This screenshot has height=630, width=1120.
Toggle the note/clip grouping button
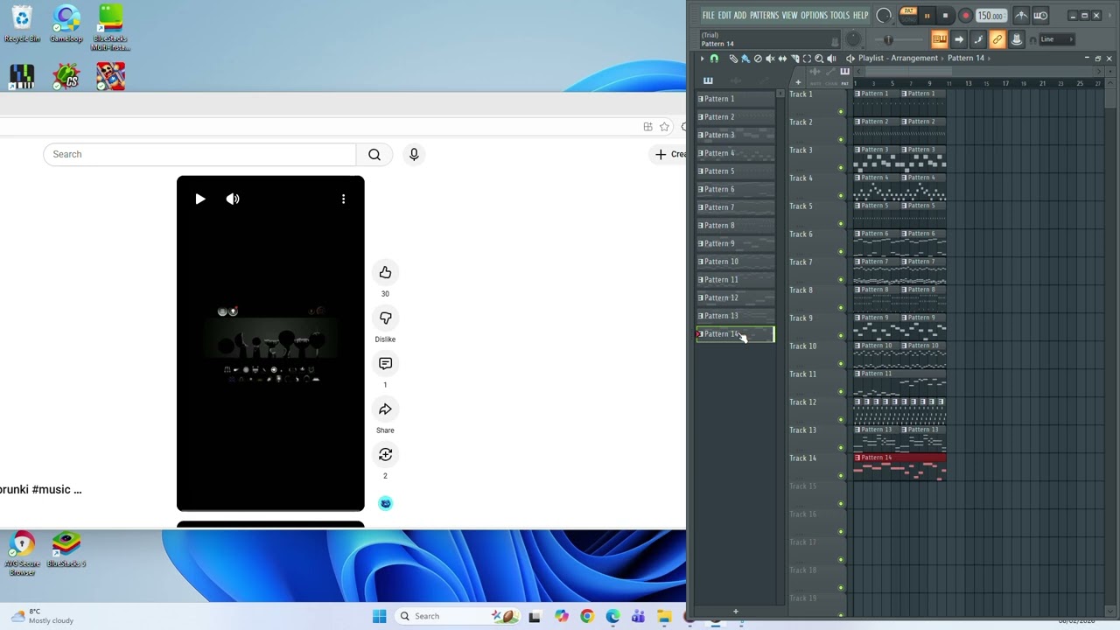[x=978, y=39]
